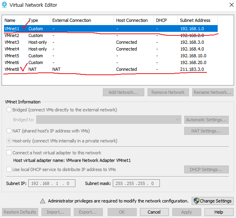Screen dimensions: 236x218
Task: Click Connected in the VMnet8 row
Action: 126,69
